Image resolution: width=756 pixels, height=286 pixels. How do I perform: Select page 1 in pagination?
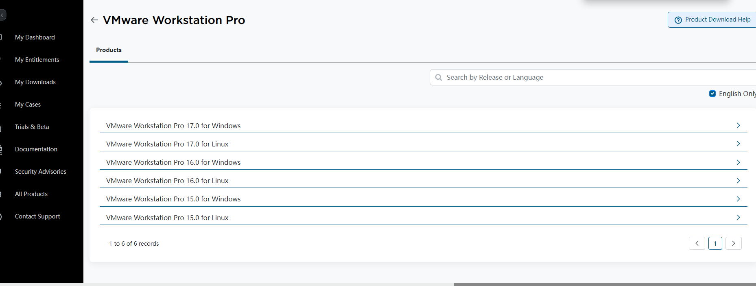pyautogui.click(x=715, y=243)
